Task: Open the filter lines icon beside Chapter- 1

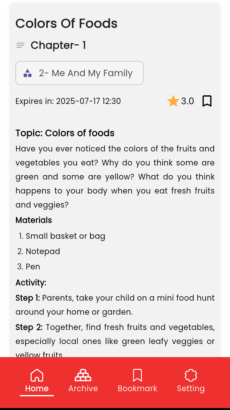Action: point(20,45)
